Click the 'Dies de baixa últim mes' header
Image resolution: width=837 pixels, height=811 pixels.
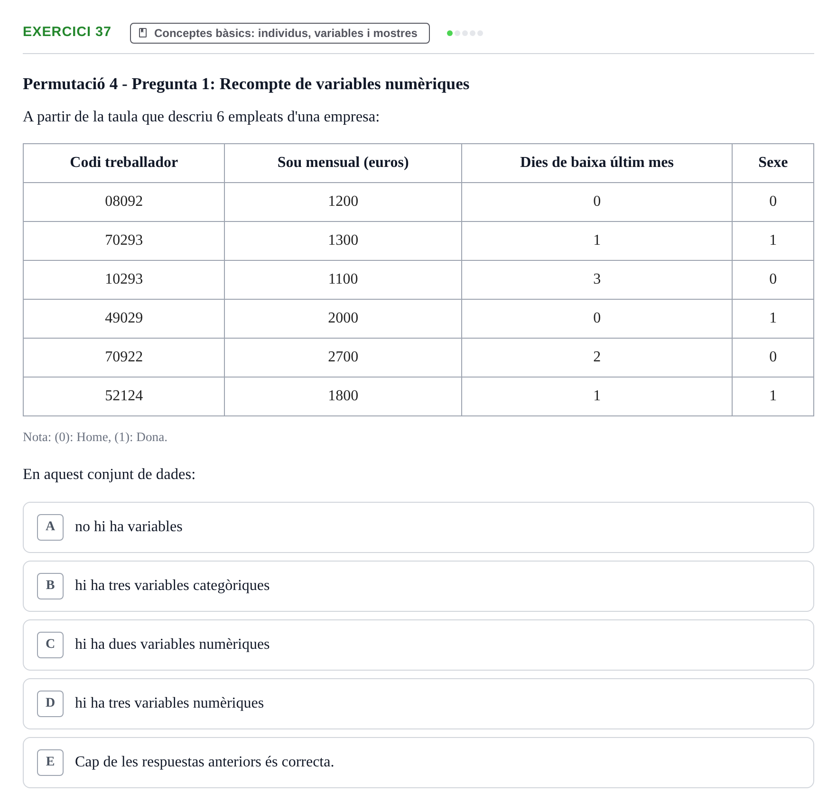pos(597,163)
